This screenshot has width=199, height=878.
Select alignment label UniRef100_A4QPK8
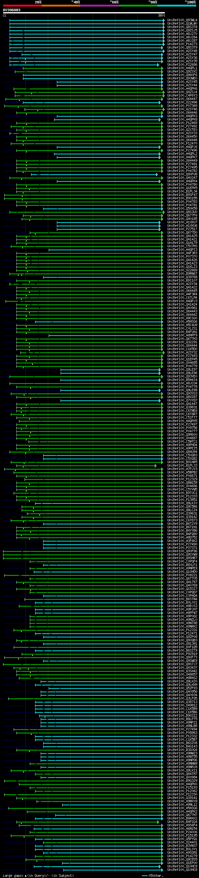182,119
